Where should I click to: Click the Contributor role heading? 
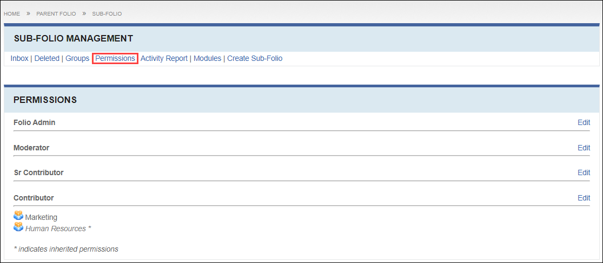pos(34,198)
